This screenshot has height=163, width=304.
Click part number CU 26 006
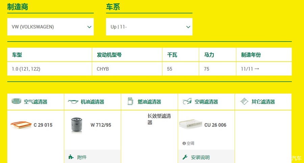pyautogui.click(x=216, y=125)
